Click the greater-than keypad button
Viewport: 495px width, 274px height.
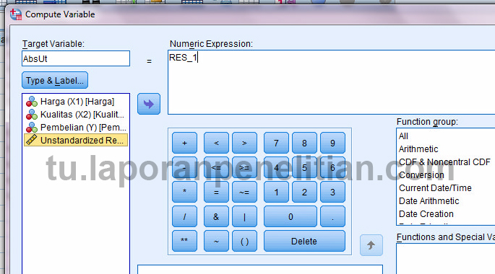(x=244, y=143)
